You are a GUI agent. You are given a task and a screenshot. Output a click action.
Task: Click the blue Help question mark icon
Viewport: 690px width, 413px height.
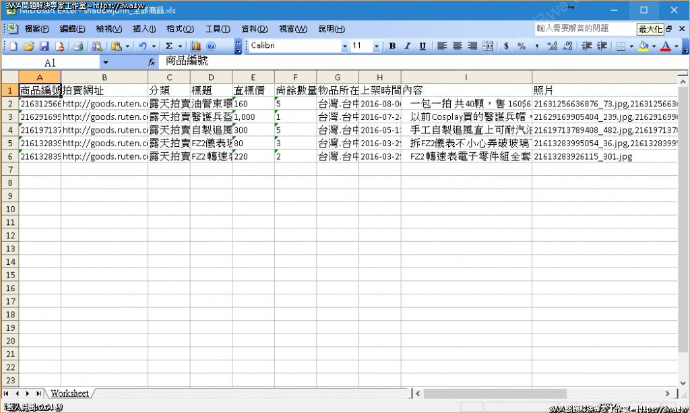pos(211,46)
